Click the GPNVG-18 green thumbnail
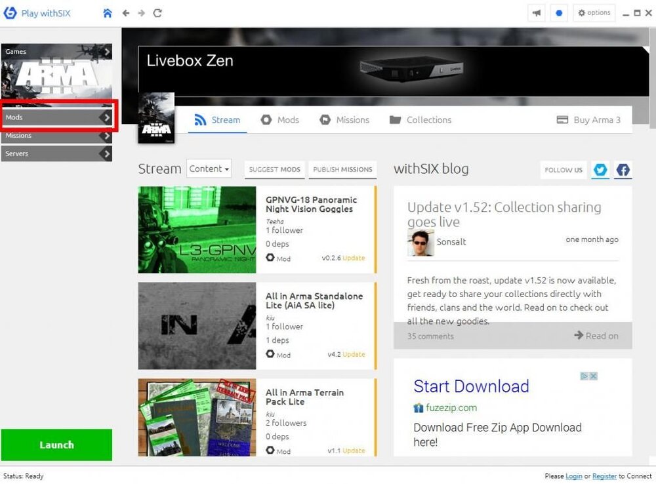Screen dimensions: 656x484 [x=197, y=230]
